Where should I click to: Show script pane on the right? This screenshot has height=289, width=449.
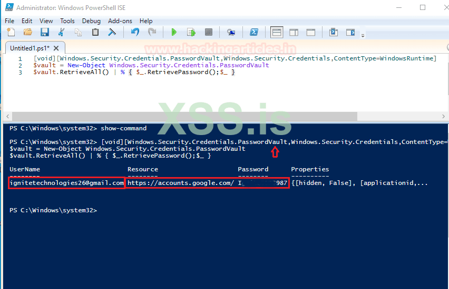294,32
